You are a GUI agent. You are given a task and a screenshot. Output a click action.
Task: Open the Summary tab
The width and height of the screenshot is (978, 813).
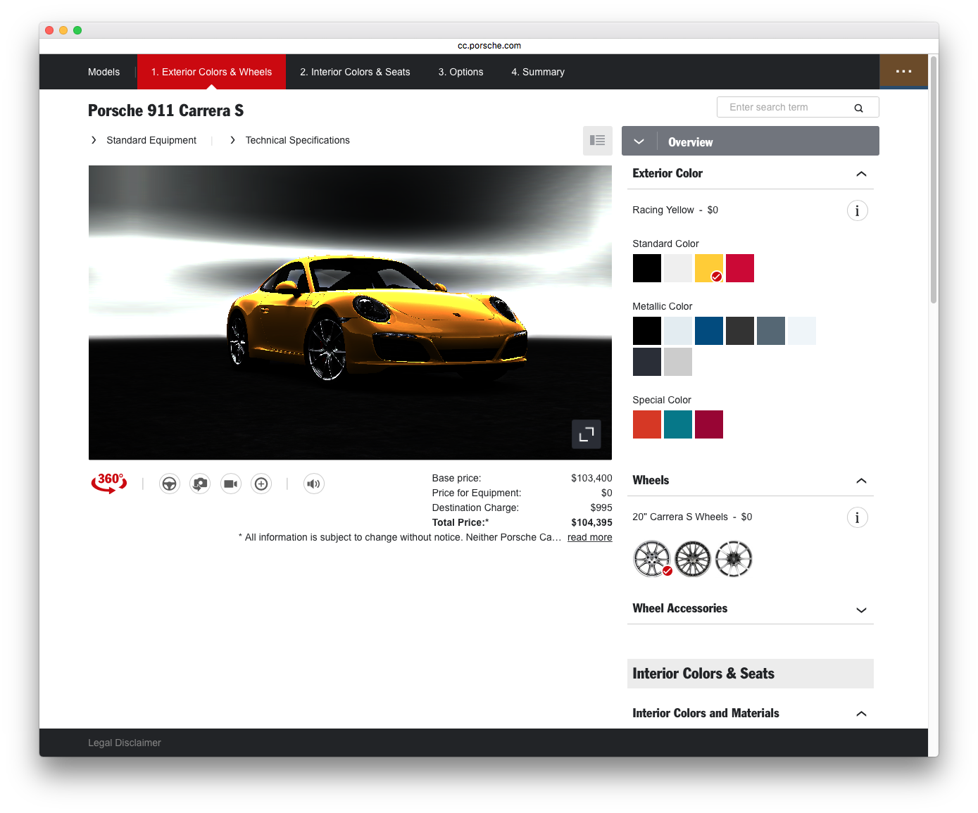pos(538,72)
